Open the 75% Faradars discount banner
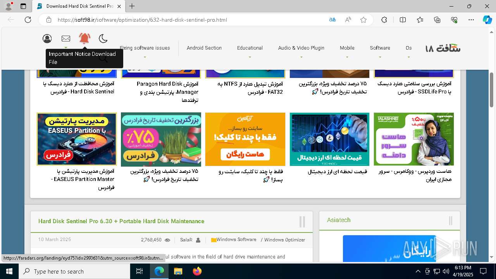The height and width of the screenshot is (279, 496). (x=161, y=139)
